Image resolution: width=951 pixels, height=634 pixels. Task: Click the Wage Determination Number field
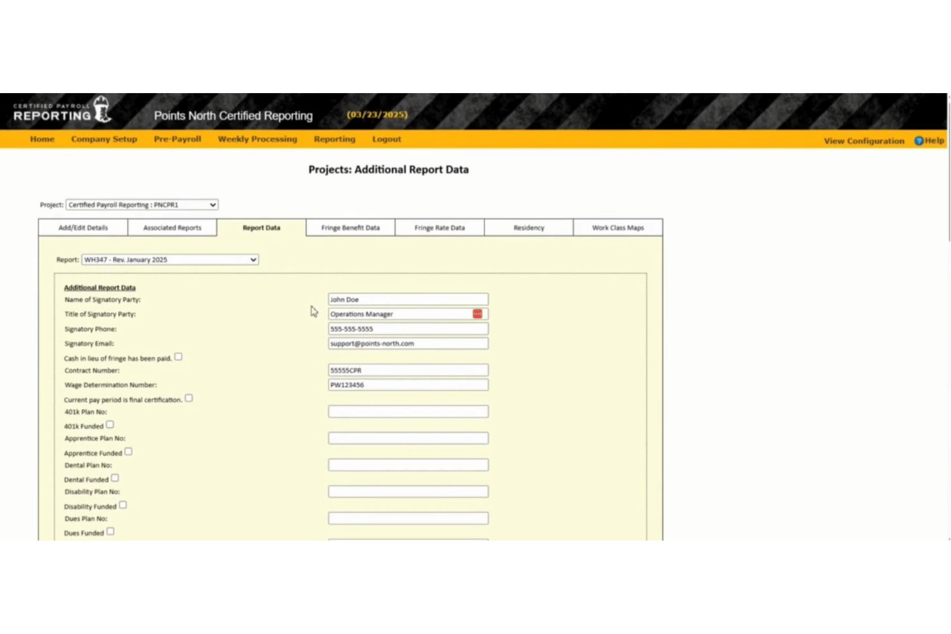(x=408, y=385)
